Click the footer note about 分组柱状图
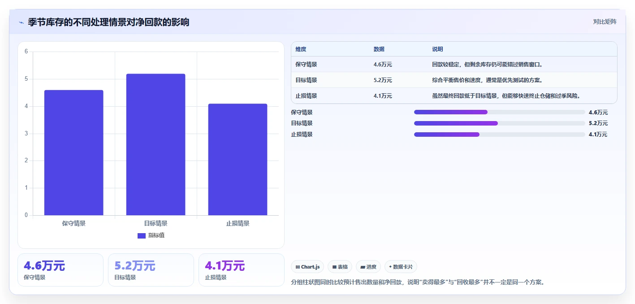The image size is (635, 304). 418,282
